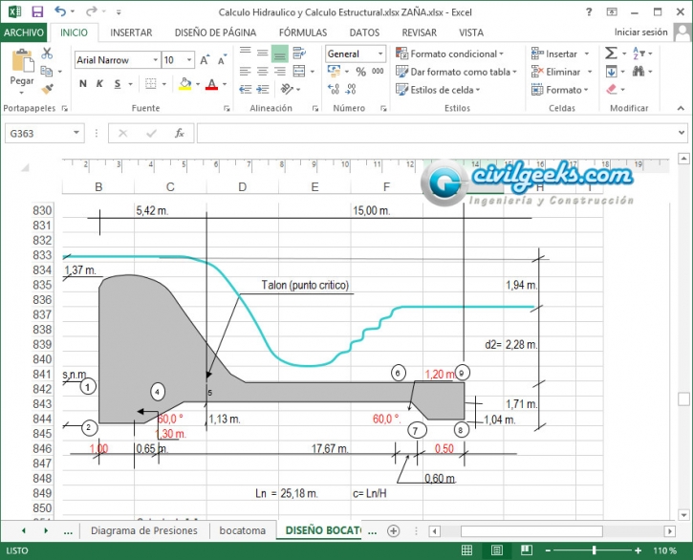
Task: Click the save icon in quick access toolbar
Action: [36, 11]
